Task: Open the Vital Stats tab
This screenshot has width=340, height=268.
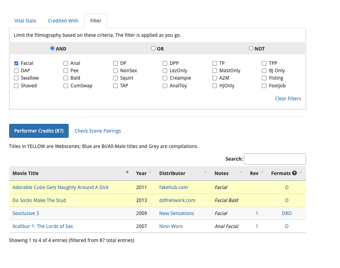Action: click(x=25, y=21)
